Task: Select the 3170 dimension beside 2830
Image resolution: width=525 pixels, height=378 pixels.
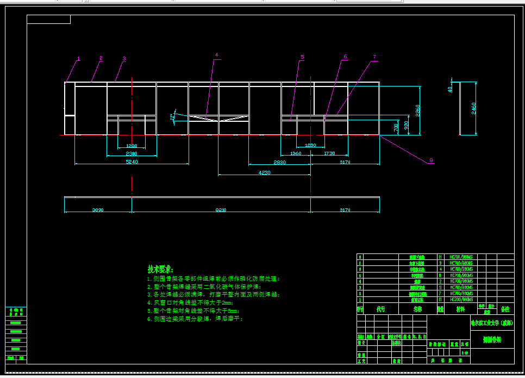Action: point(345,162)
